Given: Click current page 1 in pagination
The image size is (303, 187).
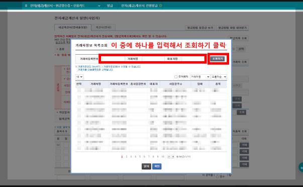Looking at the screenshot, I should pos(122,157).
